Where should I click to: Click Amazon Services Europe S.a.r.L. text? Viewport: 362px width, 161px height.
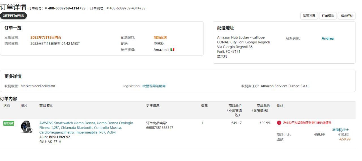(x=285, y=86)
